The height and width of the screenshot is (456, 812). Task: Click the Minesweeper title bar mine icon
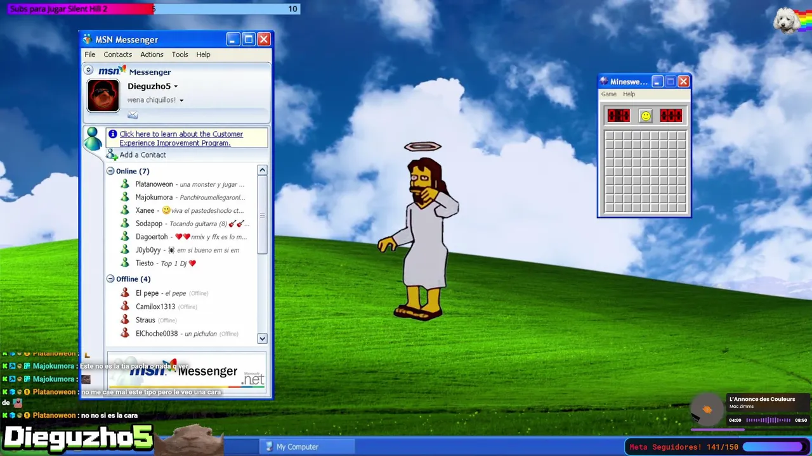pos(604,81)
